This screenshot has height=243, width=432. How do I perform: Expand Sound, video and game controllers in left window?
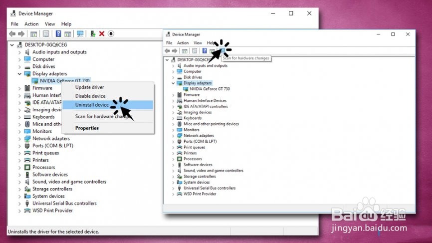19,182
